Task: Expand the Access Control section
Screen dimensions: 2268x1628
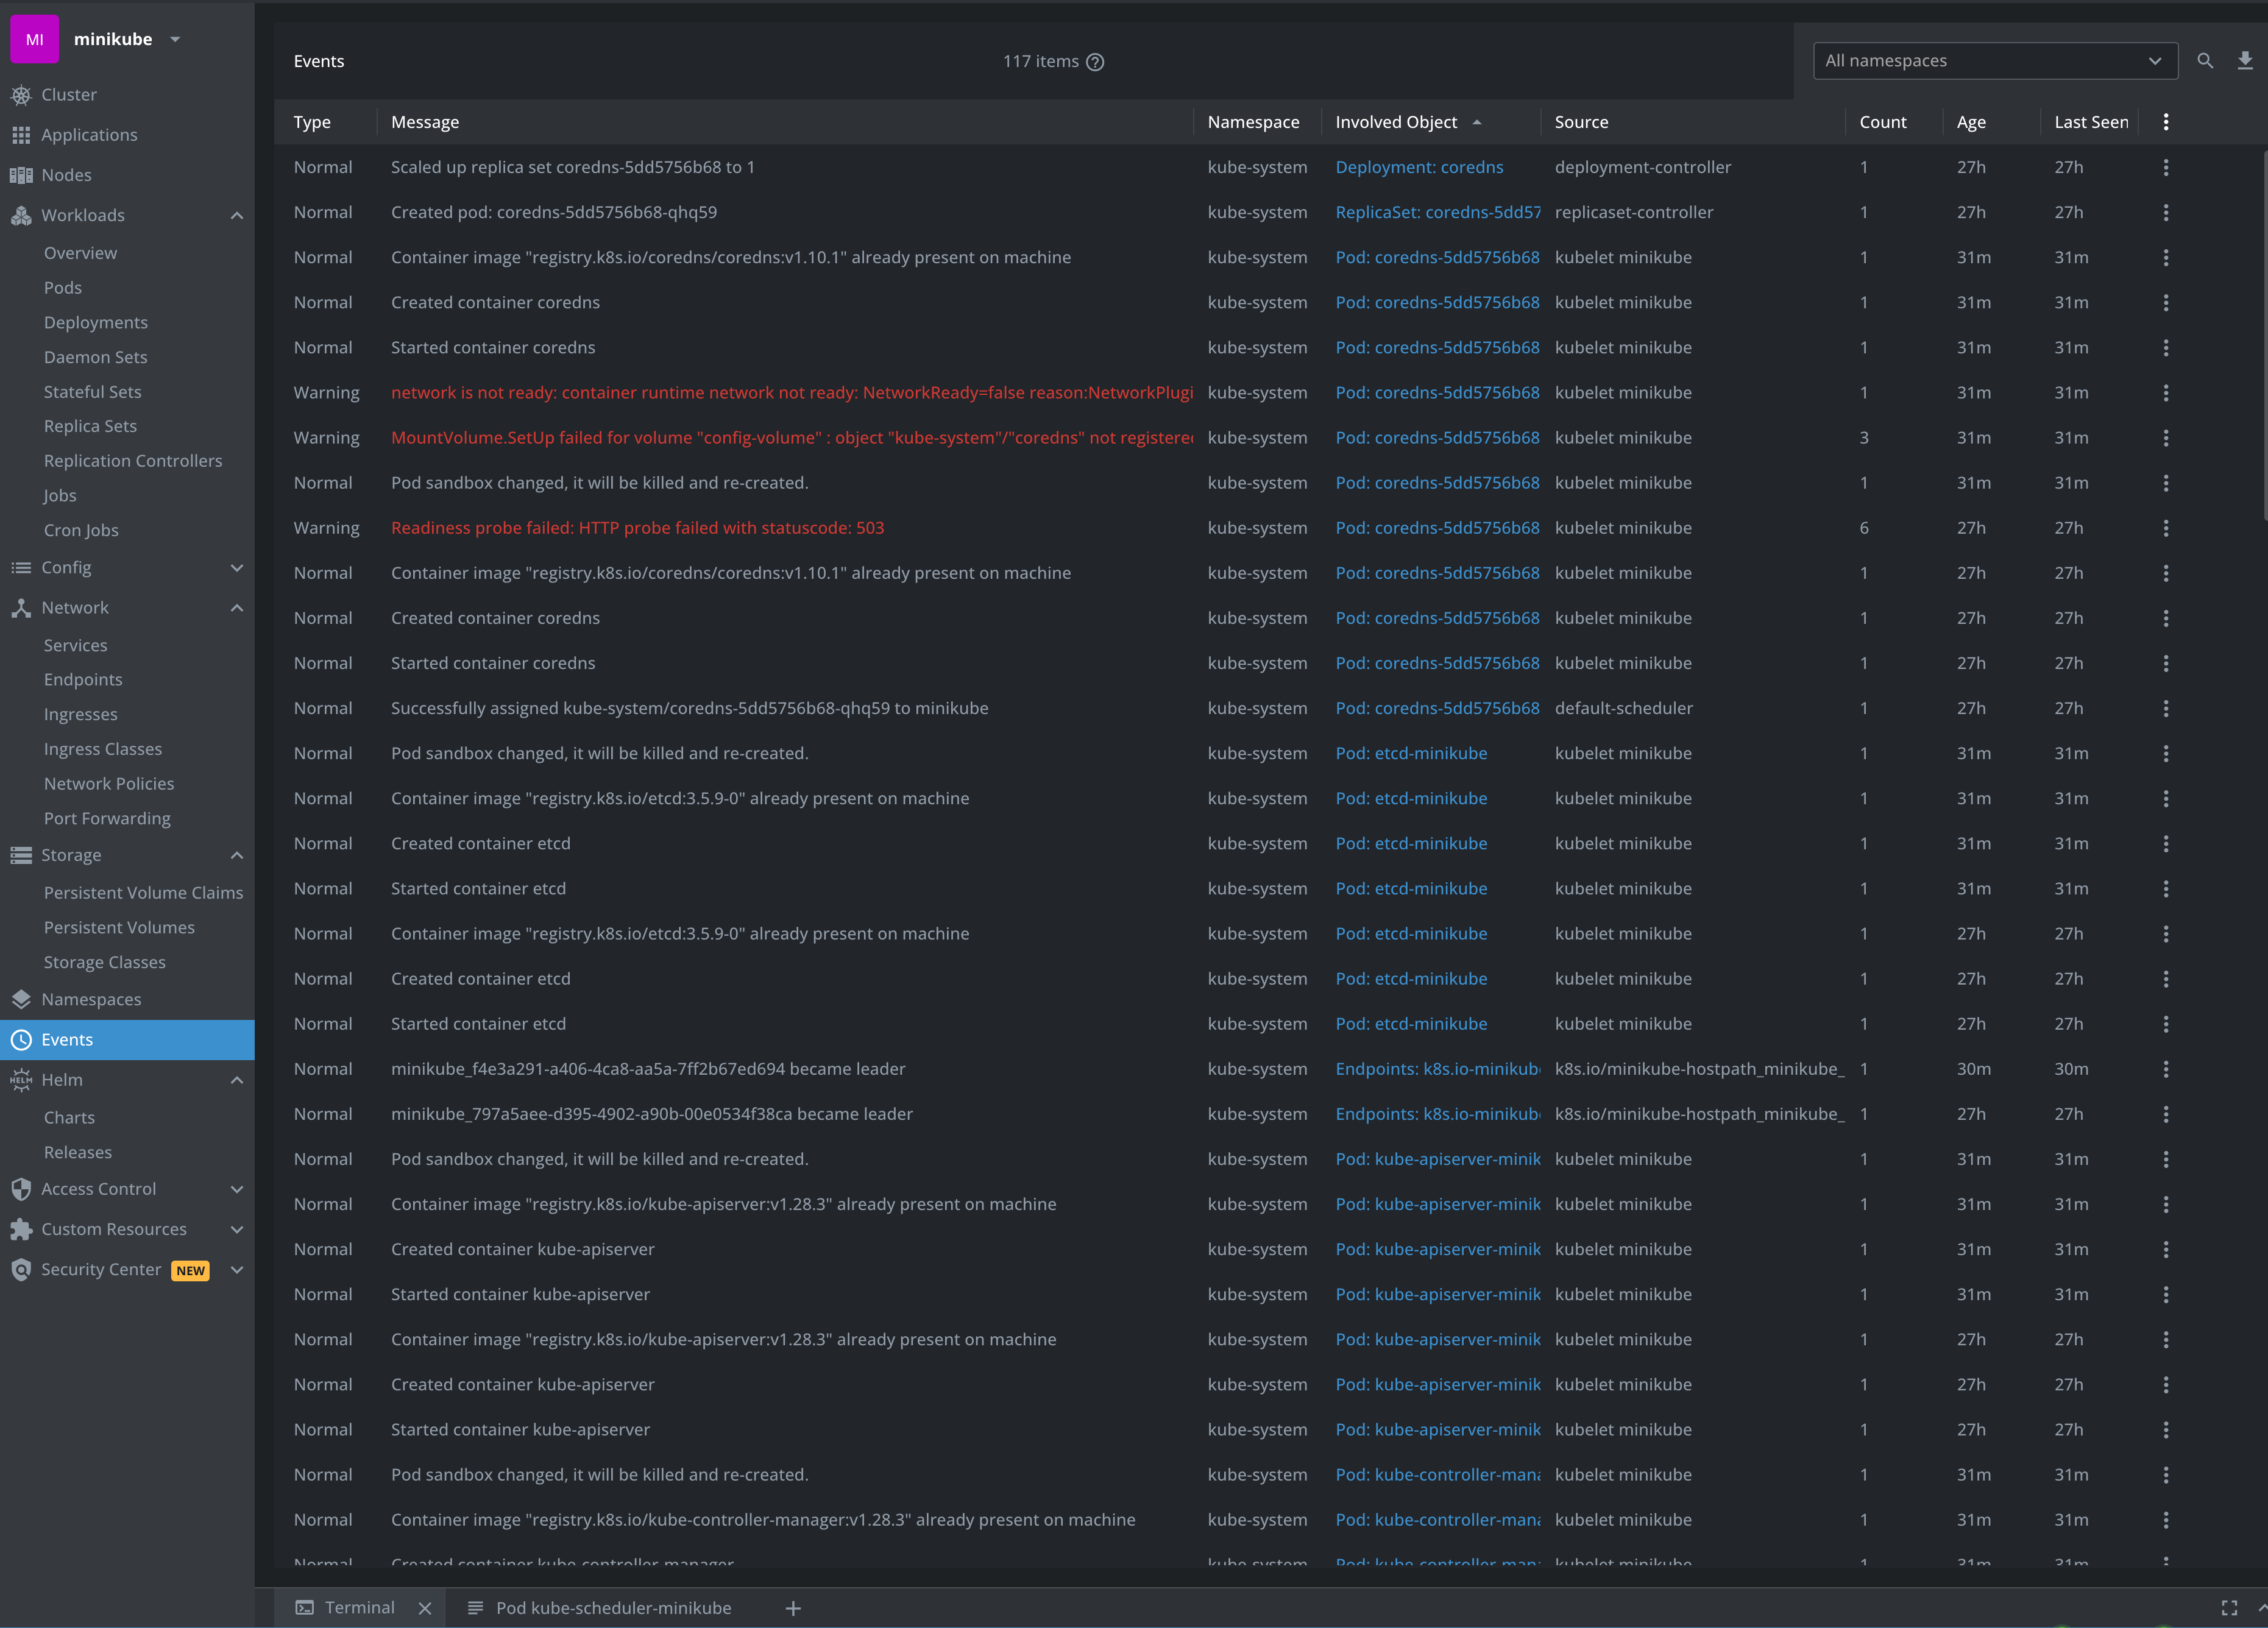Action: tap(237, 1189)
